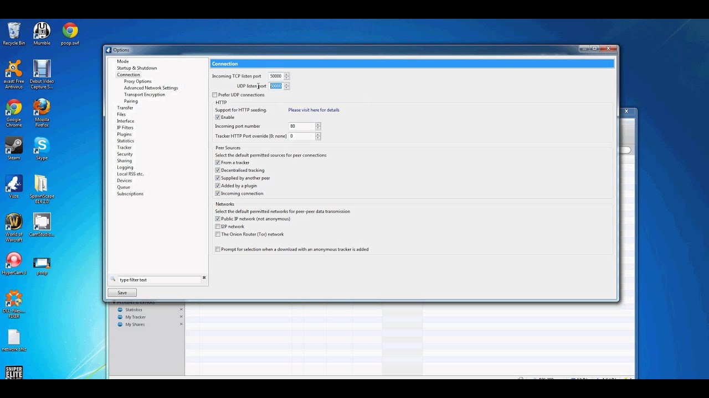Screen dimensions: 709x398
Task: Open the Transfer options section
Action: (x=125, y=108)
